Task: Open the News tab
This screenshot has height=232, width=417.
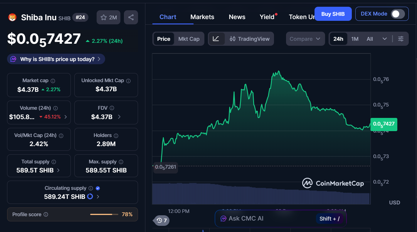Action: (237, 17)
